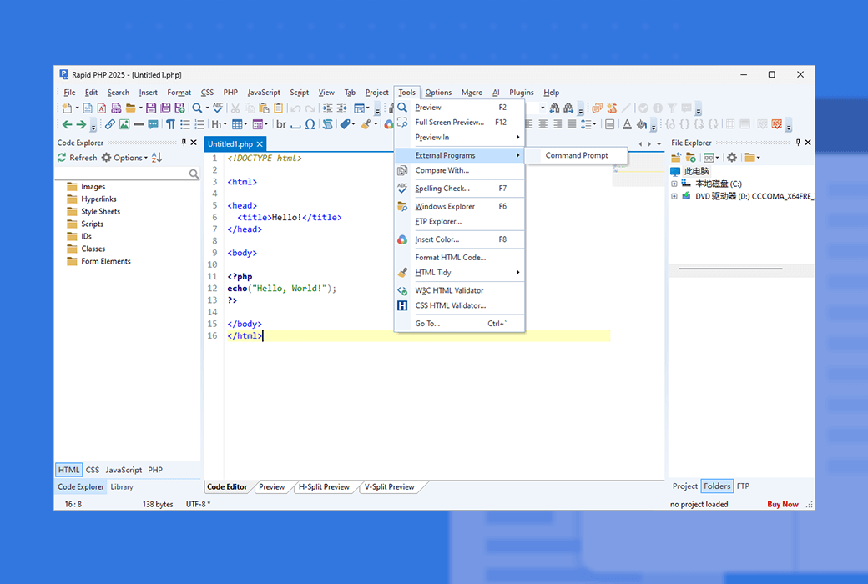The image size is (868, 584).
Task: Open the Code Explorer Options dropdown
Action: point(124,158)
